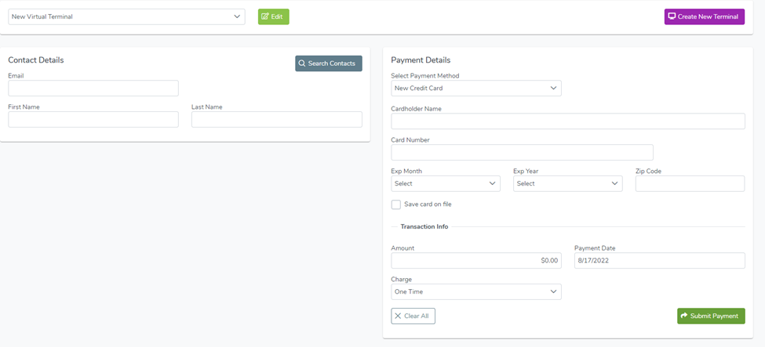Image resolution: width=765 pixels, height=347 pixels.
Task: Focus the Zip Code field
Action: click(690, 184)
